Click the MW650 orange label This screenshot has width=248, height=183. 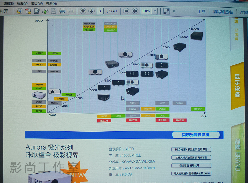[x=61, y=99]
